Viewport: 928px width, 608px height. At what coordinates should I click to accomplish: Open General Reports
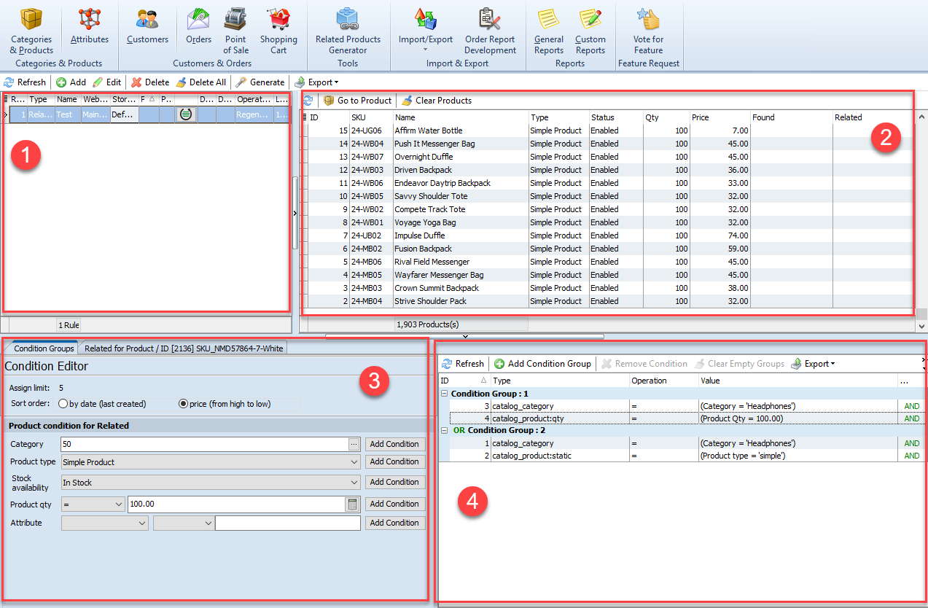[549, 31]
